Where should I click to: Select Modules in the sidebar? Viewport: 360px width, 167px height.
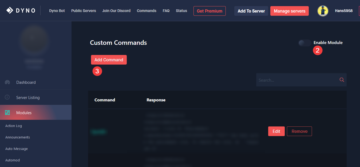(36, 112)
